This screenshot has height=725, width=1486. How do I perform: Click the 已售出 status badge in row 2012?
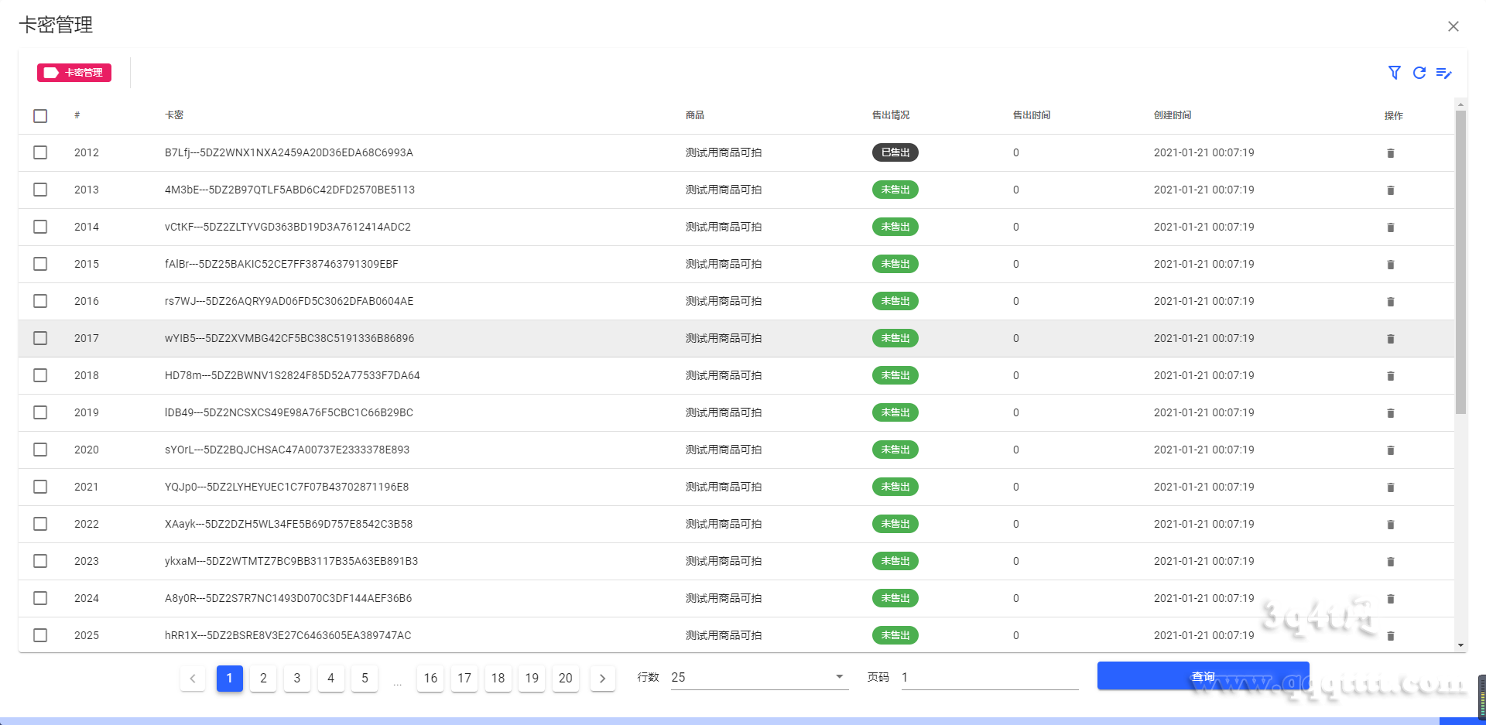pos(895,152)
